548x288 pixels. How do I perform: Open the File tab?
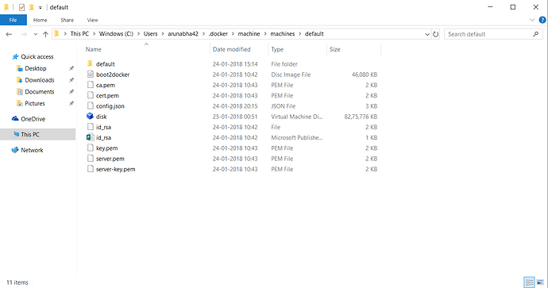click(14, 20)
